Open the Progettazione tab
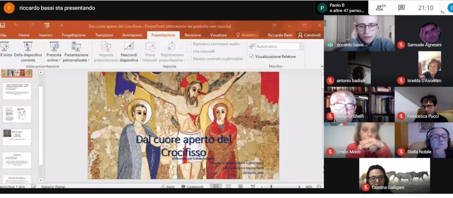The height and width of the screenshot is (198, 453). [x=74, y=35]
